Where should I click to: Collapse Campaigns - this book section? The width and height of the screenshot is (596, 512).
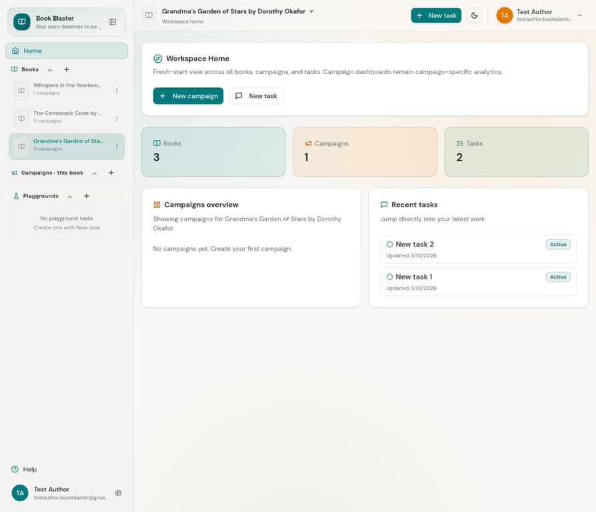click(94, 173)
